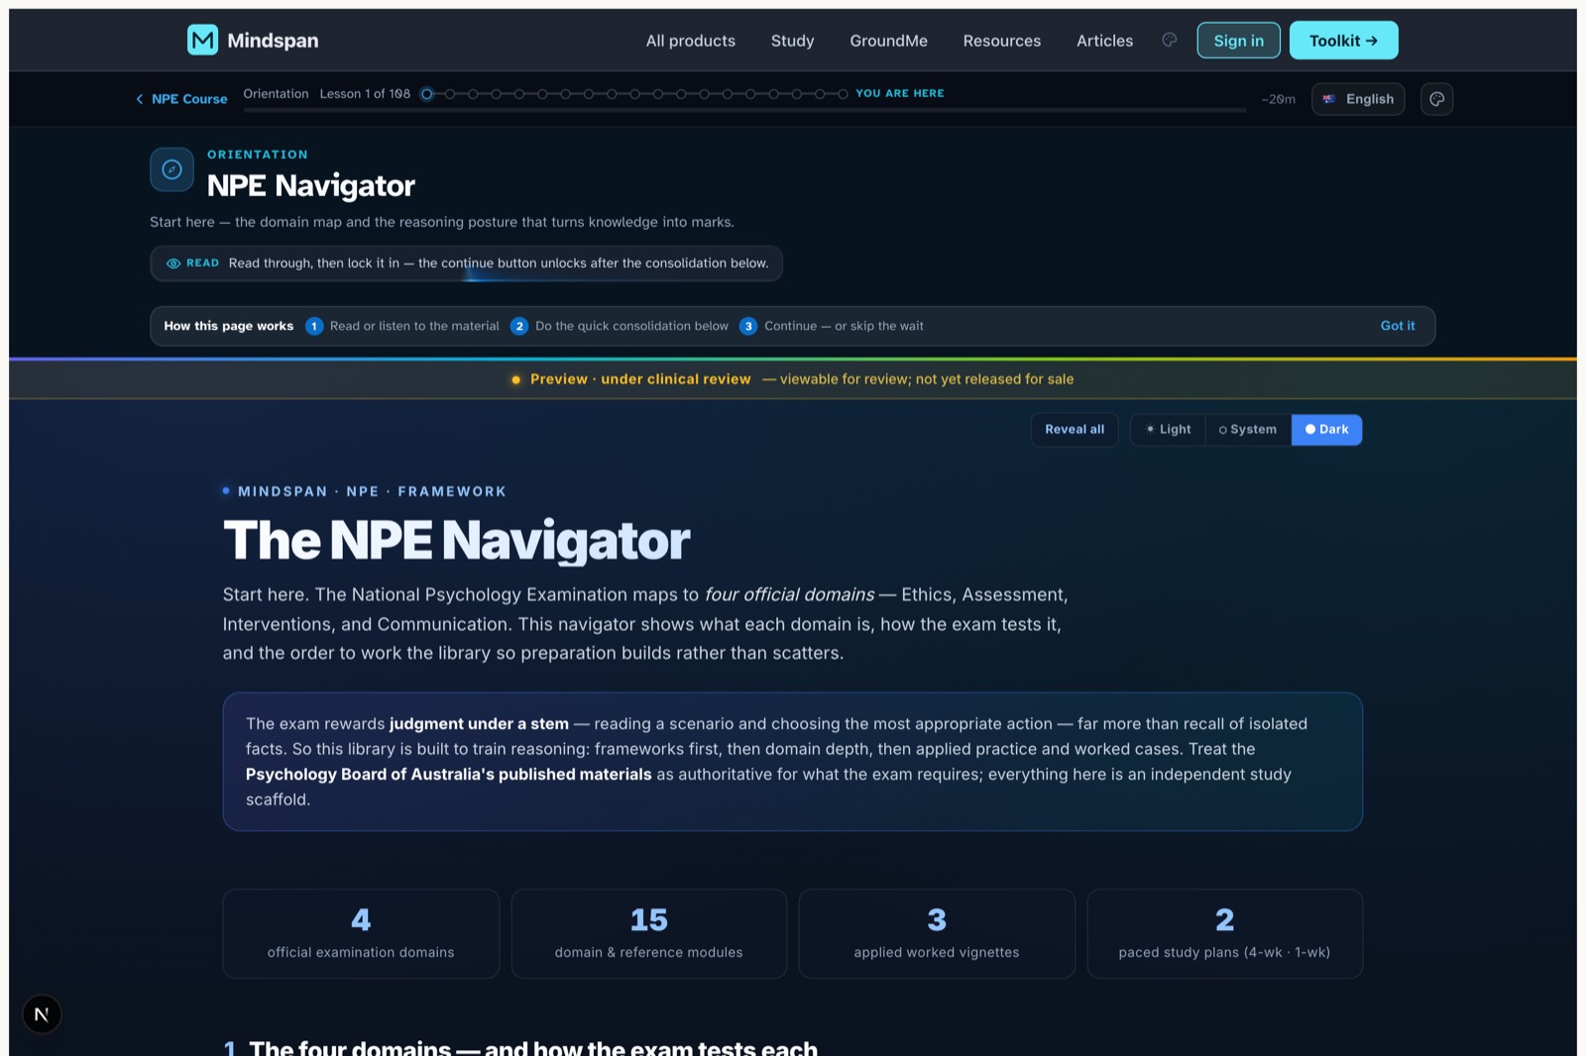Open the Study menu

[792, 41]
